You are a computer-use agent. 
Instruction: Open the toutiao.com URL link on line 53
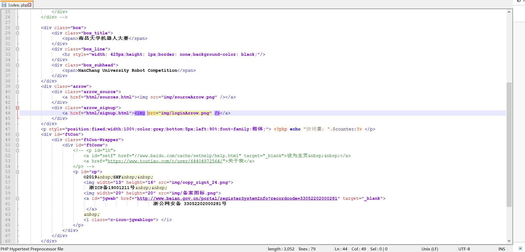click(165, 161)
